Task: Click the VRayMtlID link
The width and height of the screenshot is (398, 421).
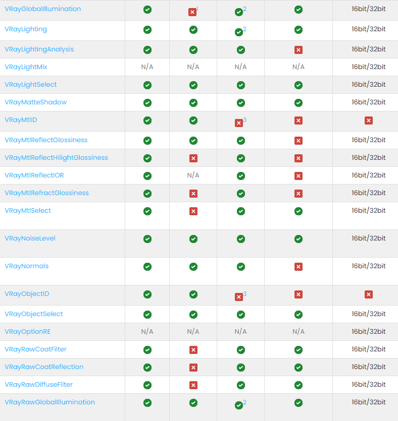Action: [21, 120]
